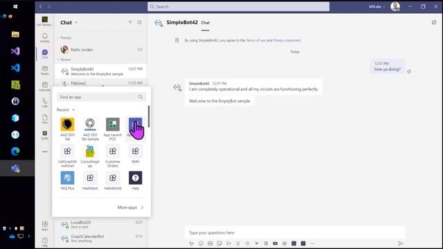Click the Format icon in compose bar
Viewport: 443px width, 249px height.
(192, 243)
